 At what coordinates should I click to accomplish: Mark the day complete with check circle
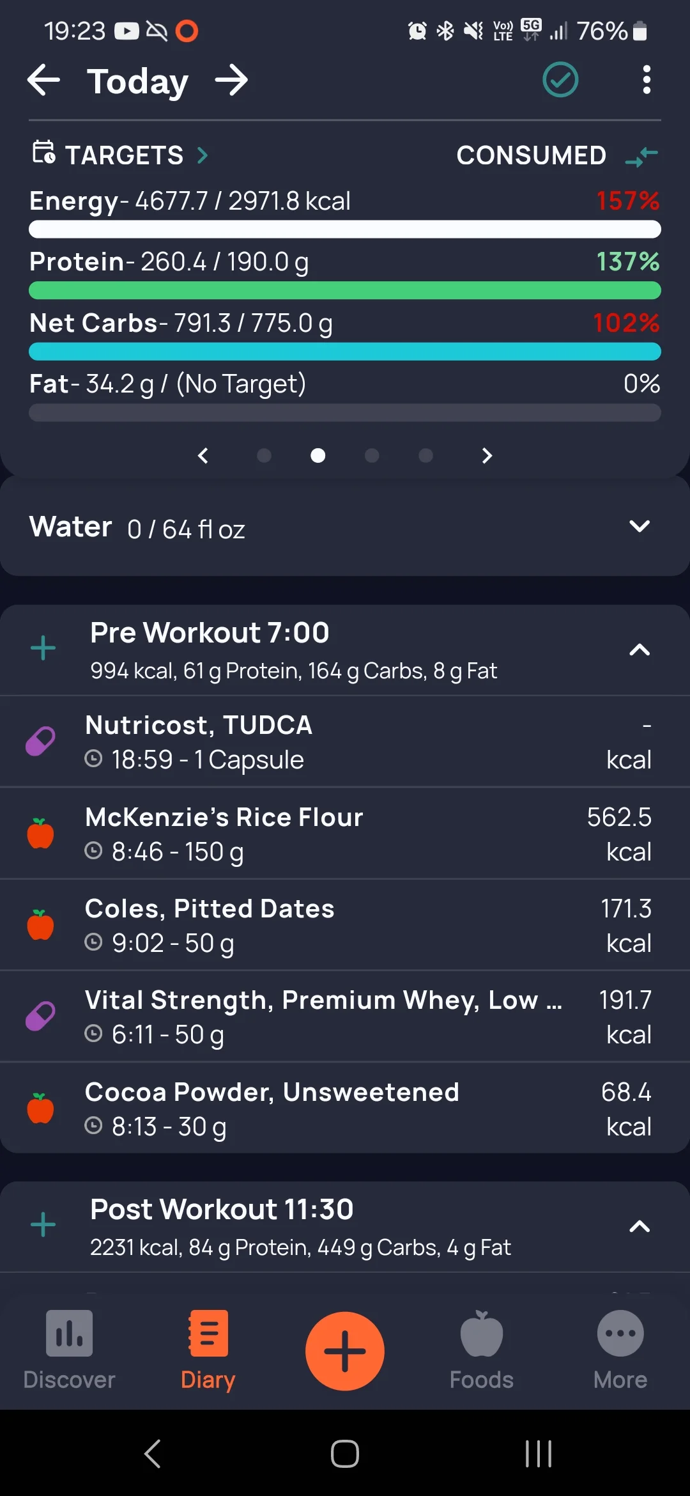pyautogui.click(x=560, y=80)
